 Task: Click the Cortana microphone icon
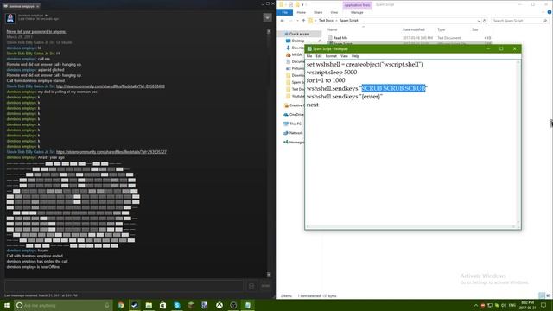(x=107, y=305)
